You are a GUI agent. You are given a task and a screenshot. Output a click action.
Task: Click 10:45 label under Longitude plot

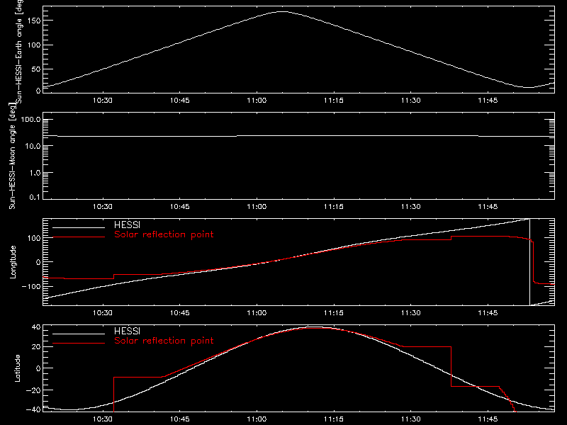(180, 313)
